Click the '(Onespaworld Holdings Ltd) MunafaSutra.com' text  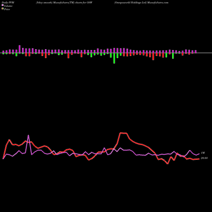[x=141, y=3]
